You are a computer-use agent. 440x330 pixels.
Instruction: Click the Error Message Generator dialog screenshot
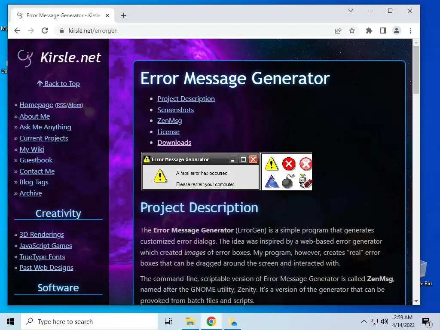click(x=200, y=171)
